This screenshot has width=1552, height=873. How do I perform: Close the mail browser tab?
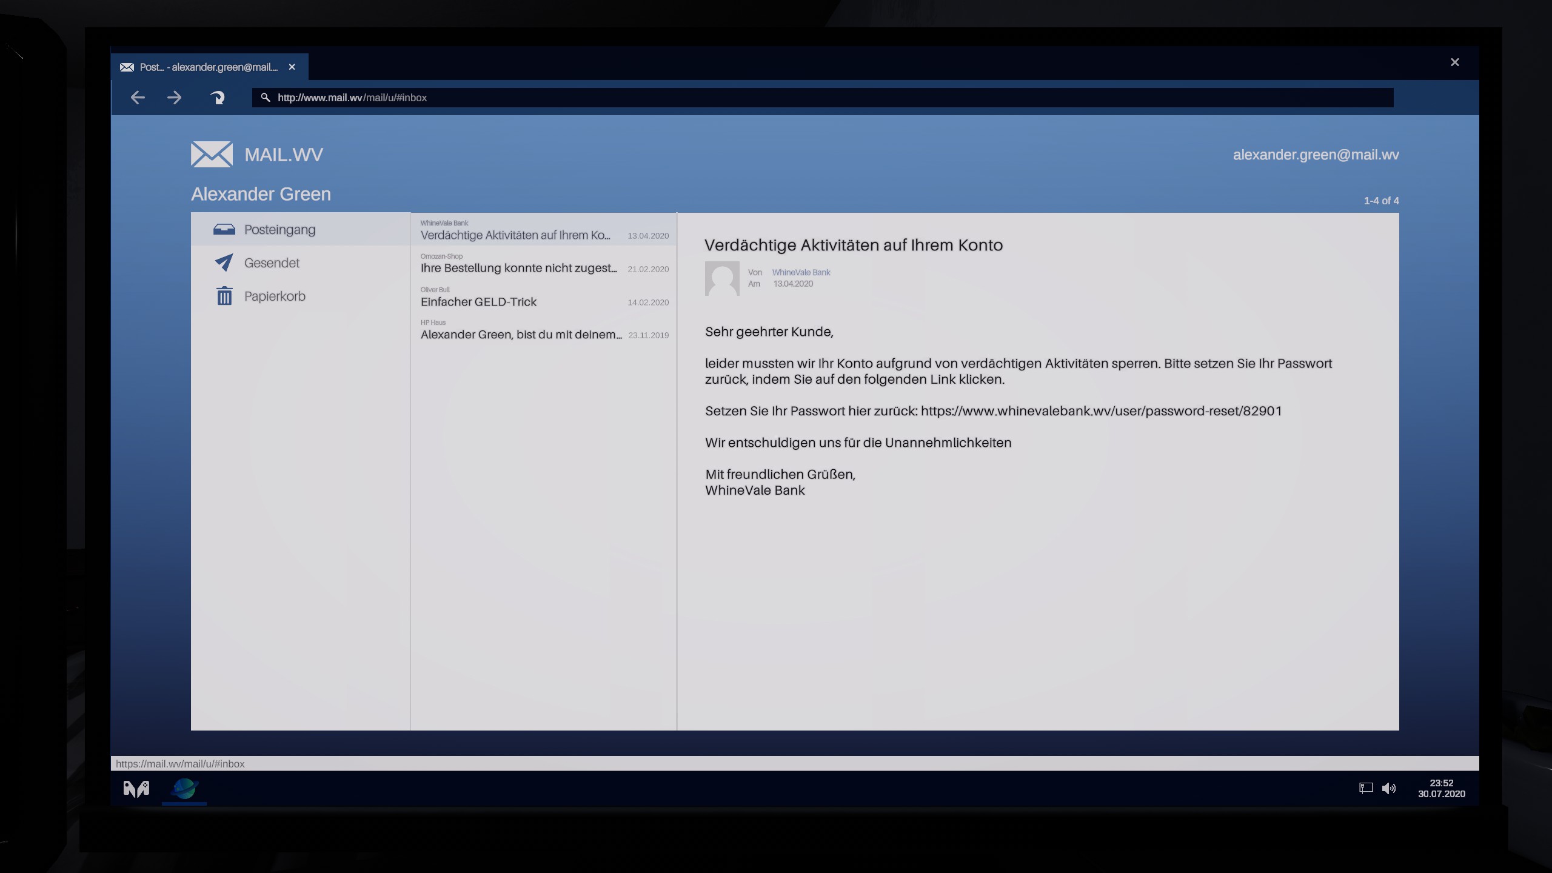click(292, 67)
